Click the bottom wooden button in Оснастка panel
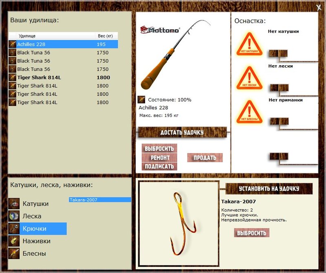 [279, 156]
